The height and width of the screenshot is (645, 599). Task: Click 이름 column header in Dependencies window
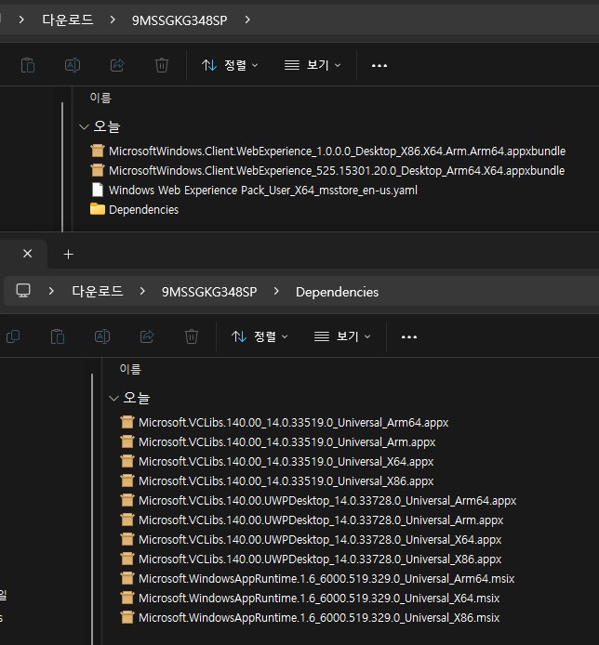(x=130, y=369)
